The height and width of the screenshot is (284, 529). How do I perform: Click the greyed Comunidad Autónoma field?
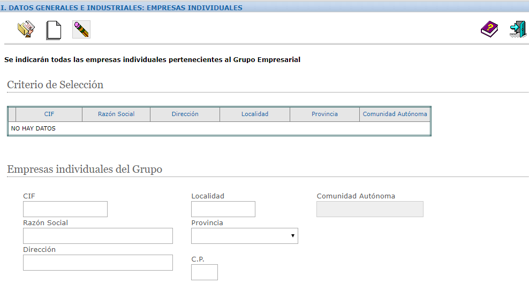370,209
